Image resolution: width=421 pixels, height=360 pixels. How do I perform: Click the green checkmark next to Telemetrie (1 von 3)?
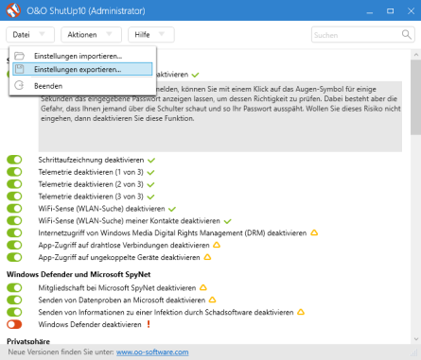coord(150,173)
